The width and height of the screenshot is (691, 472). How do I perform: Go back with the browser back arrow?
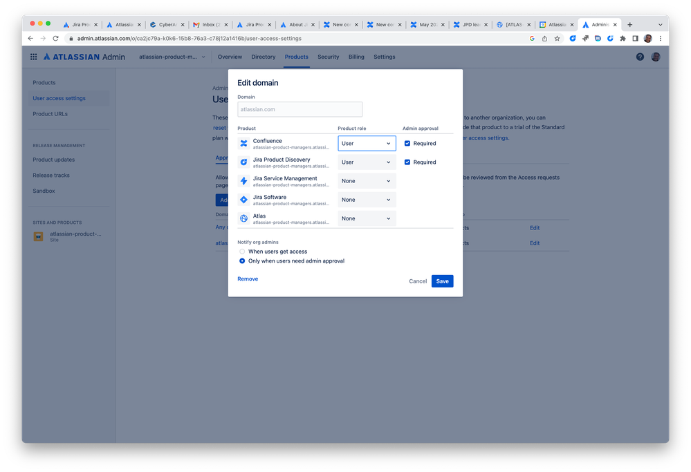[30, 38]
